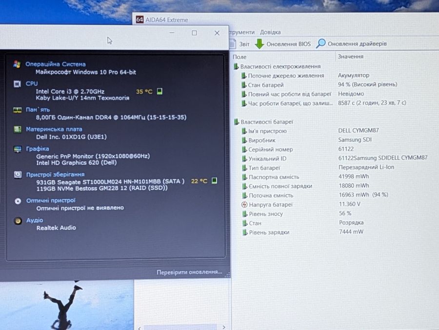Click the green Оновлення BIOS arrow icon
This screenshot has height=330, width=439.
[x=259, y=44]
